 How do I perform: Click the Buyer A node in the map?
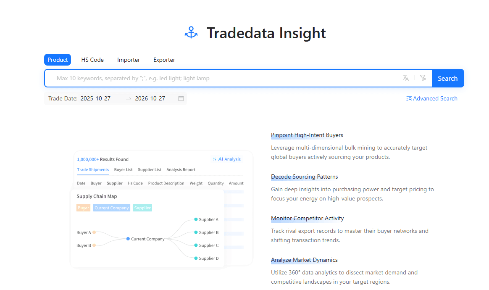[x=86, y=232]
